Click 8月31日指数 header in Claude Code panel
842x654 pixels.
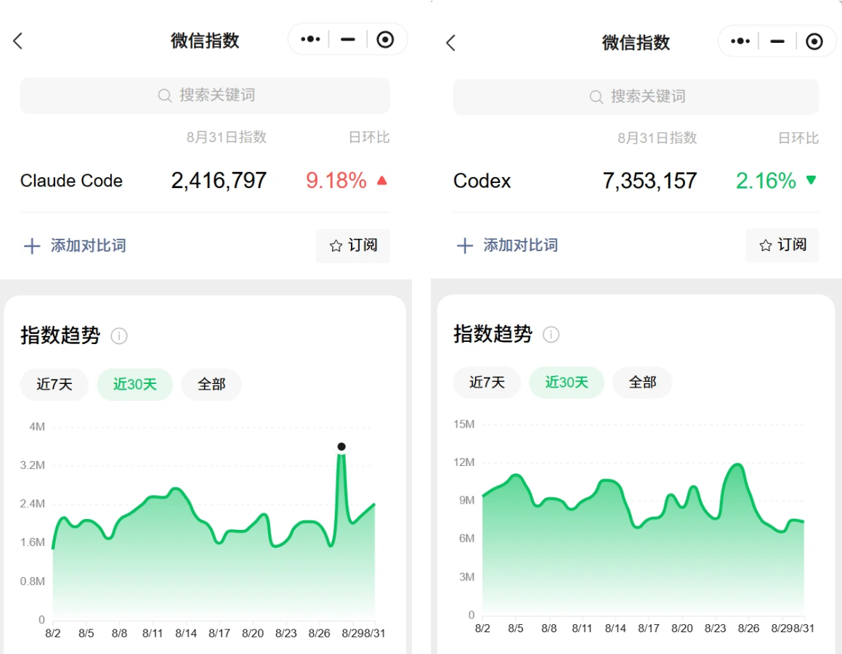227,137
